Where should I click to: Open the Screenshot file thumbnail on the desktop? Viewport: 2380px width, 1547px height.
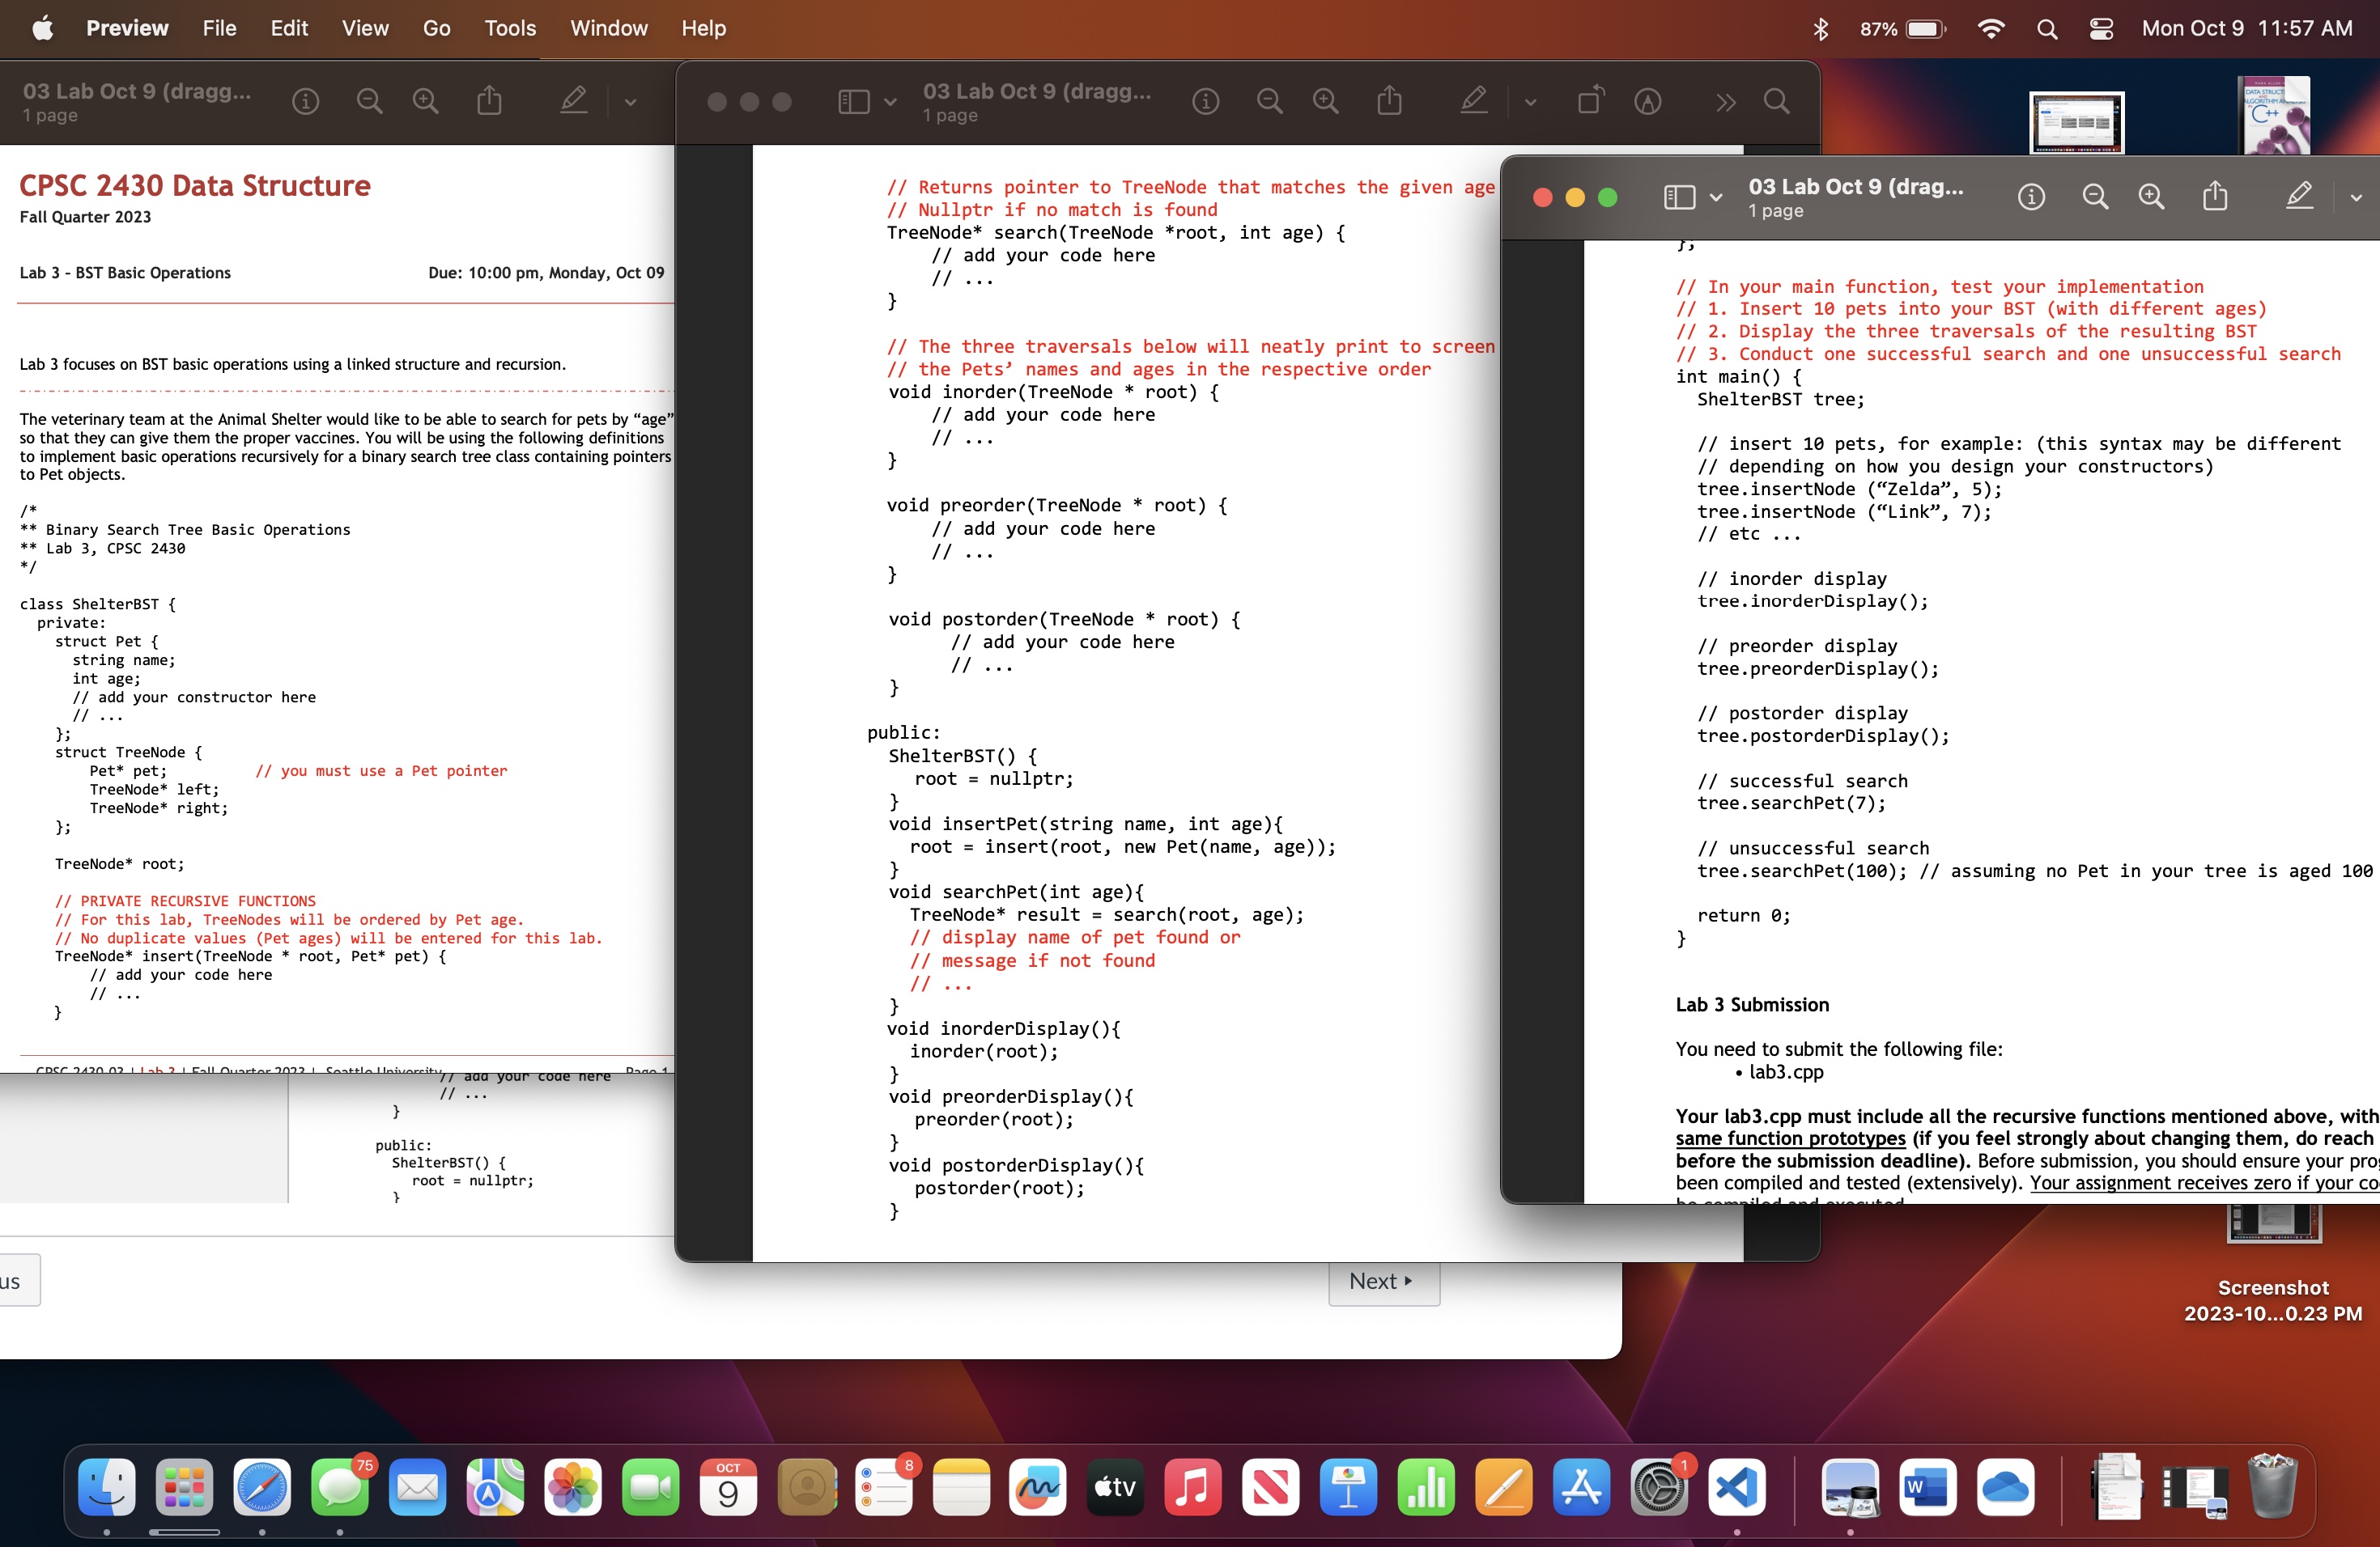point(2273,1225)
